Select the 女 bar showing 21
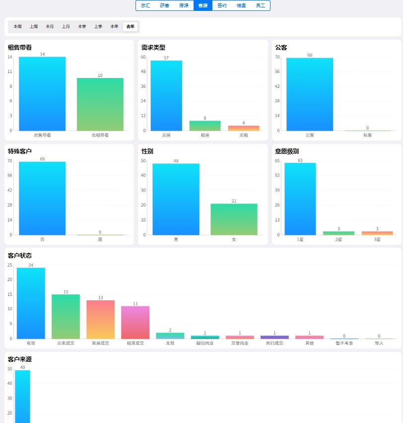The image size is (403, 423). click(234, 219)
